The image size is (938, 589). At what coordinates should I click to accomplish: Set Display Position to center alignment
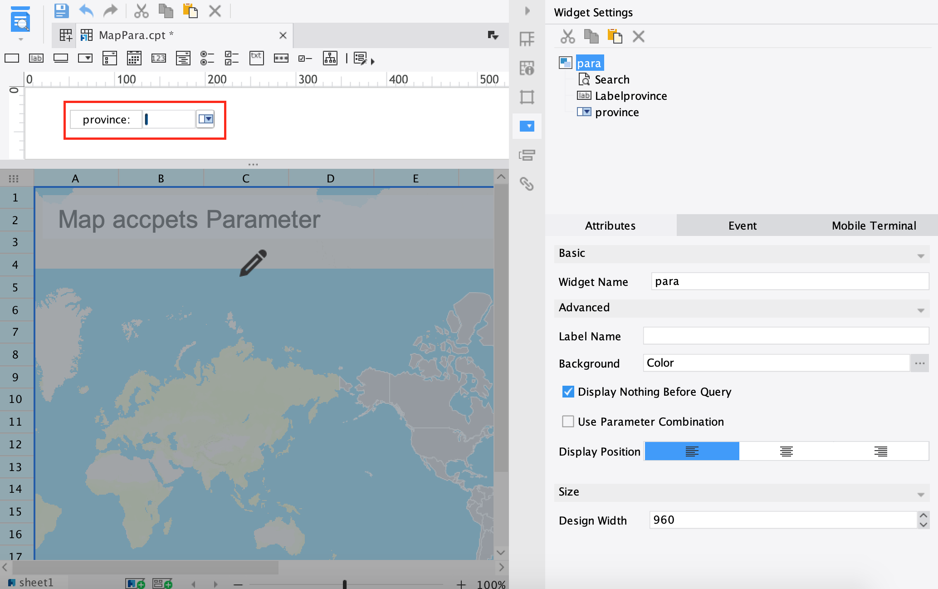point(787,452)
